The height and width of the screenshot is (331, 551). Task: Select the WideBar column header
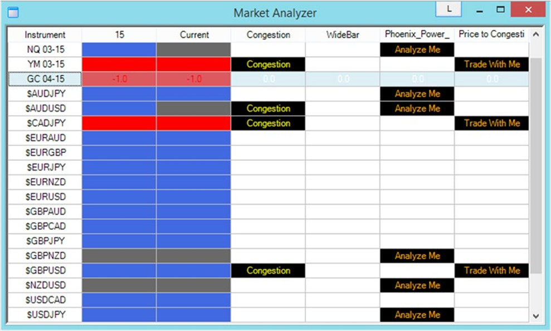click(343, 34)
